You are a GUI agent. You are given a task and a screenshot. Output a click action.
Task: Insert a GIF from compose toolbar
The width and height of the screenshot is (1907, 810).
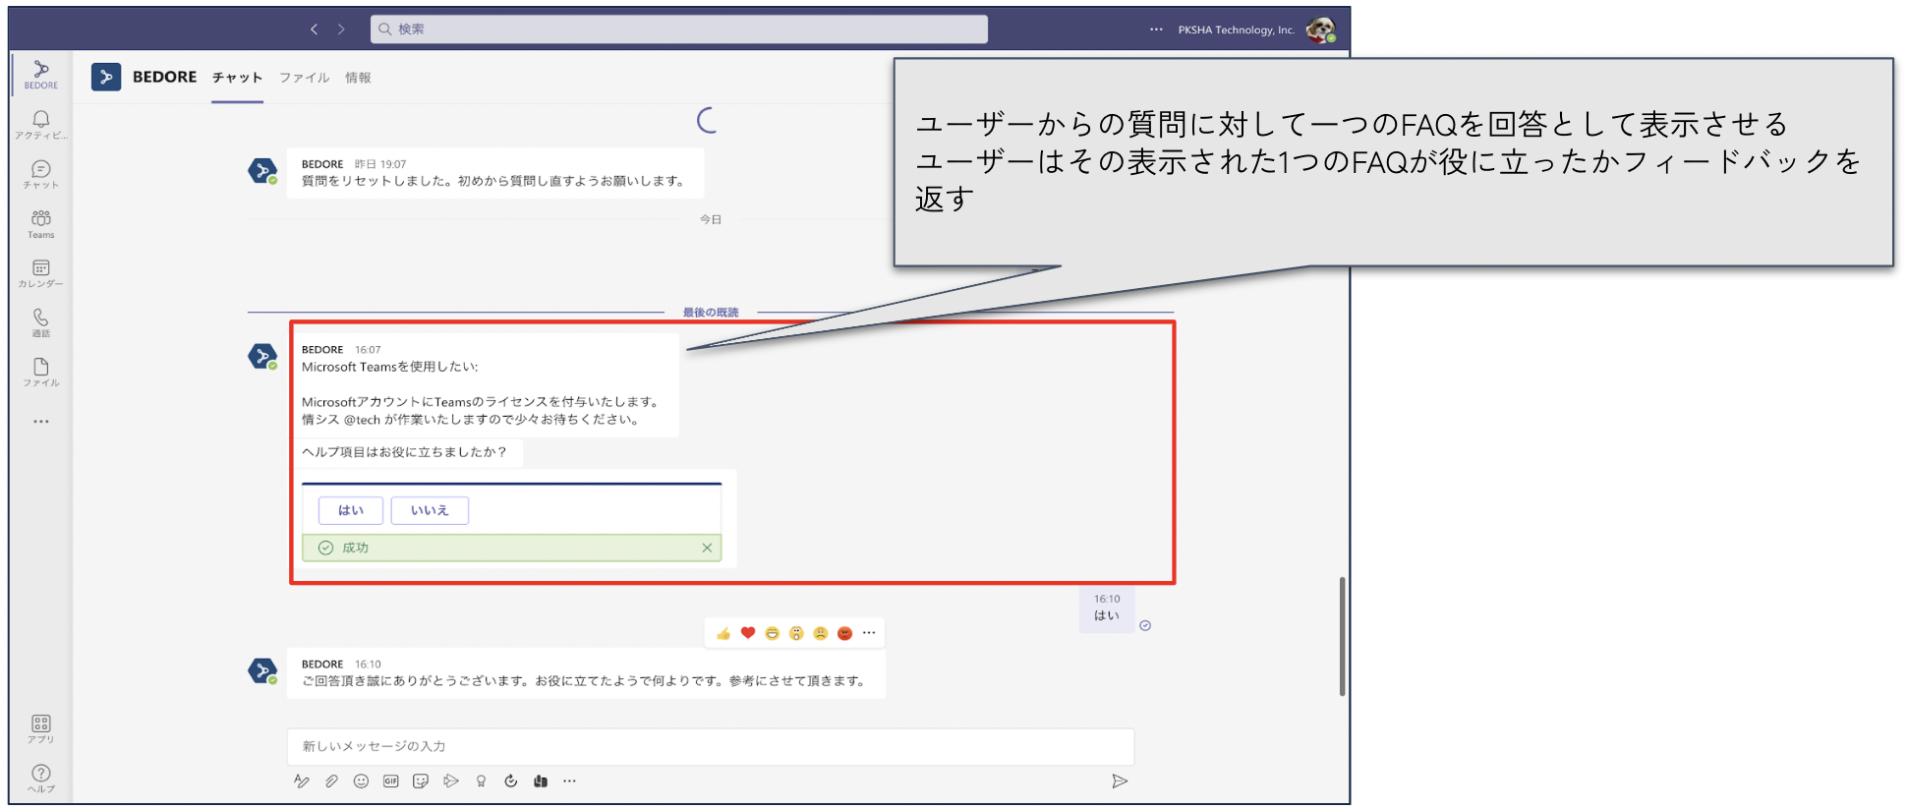point(391,781)
